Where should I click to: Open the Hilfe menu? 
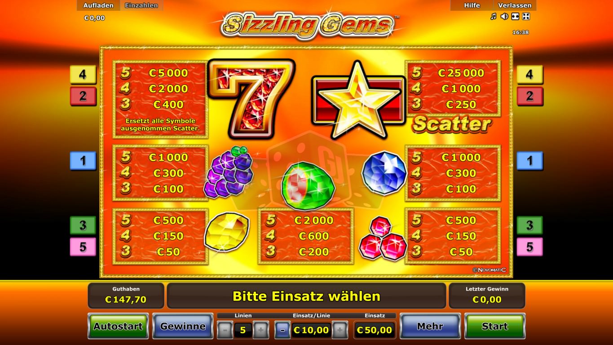tap(472, 5)
